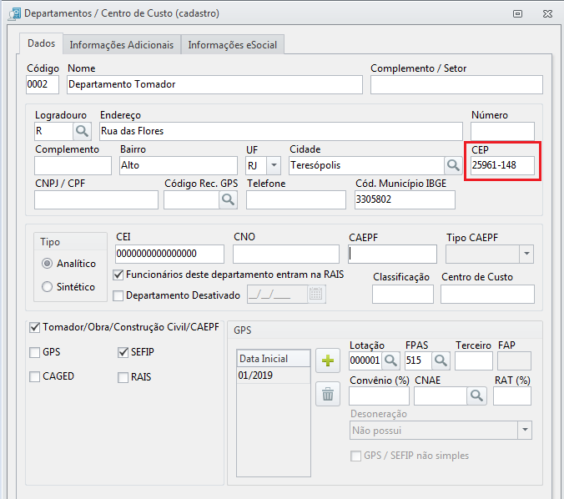Click the Número input field
The height and width of the screenshot is (499, 564).
click(x=502, y=131)
